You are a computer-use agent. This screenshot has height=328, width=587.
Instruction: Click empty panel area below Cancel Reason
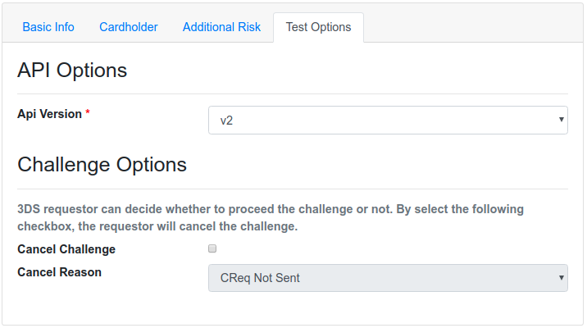(x=293, y=310)
